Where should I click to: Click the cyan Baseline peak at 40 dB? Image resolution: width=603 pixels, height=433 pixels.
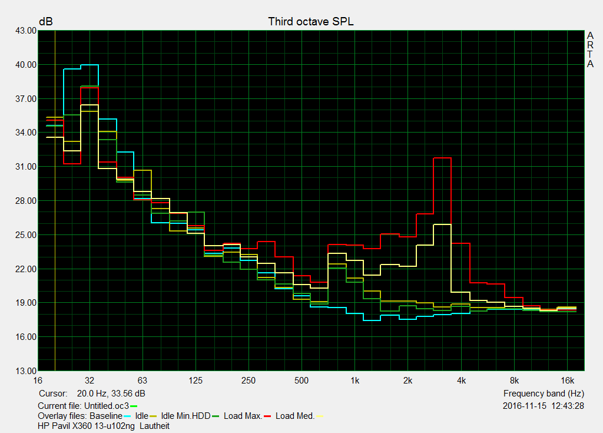90,65
